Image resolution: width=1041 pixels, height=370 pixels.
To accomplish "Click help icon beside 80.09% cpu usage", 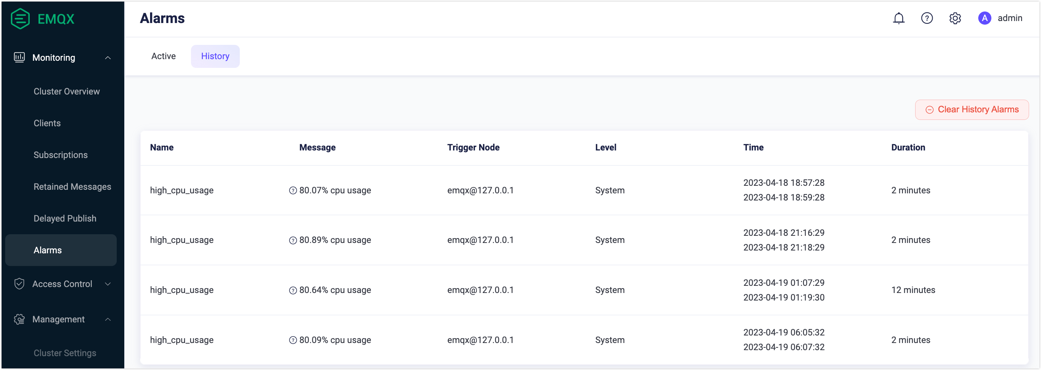I will click(x=293, y=340).
